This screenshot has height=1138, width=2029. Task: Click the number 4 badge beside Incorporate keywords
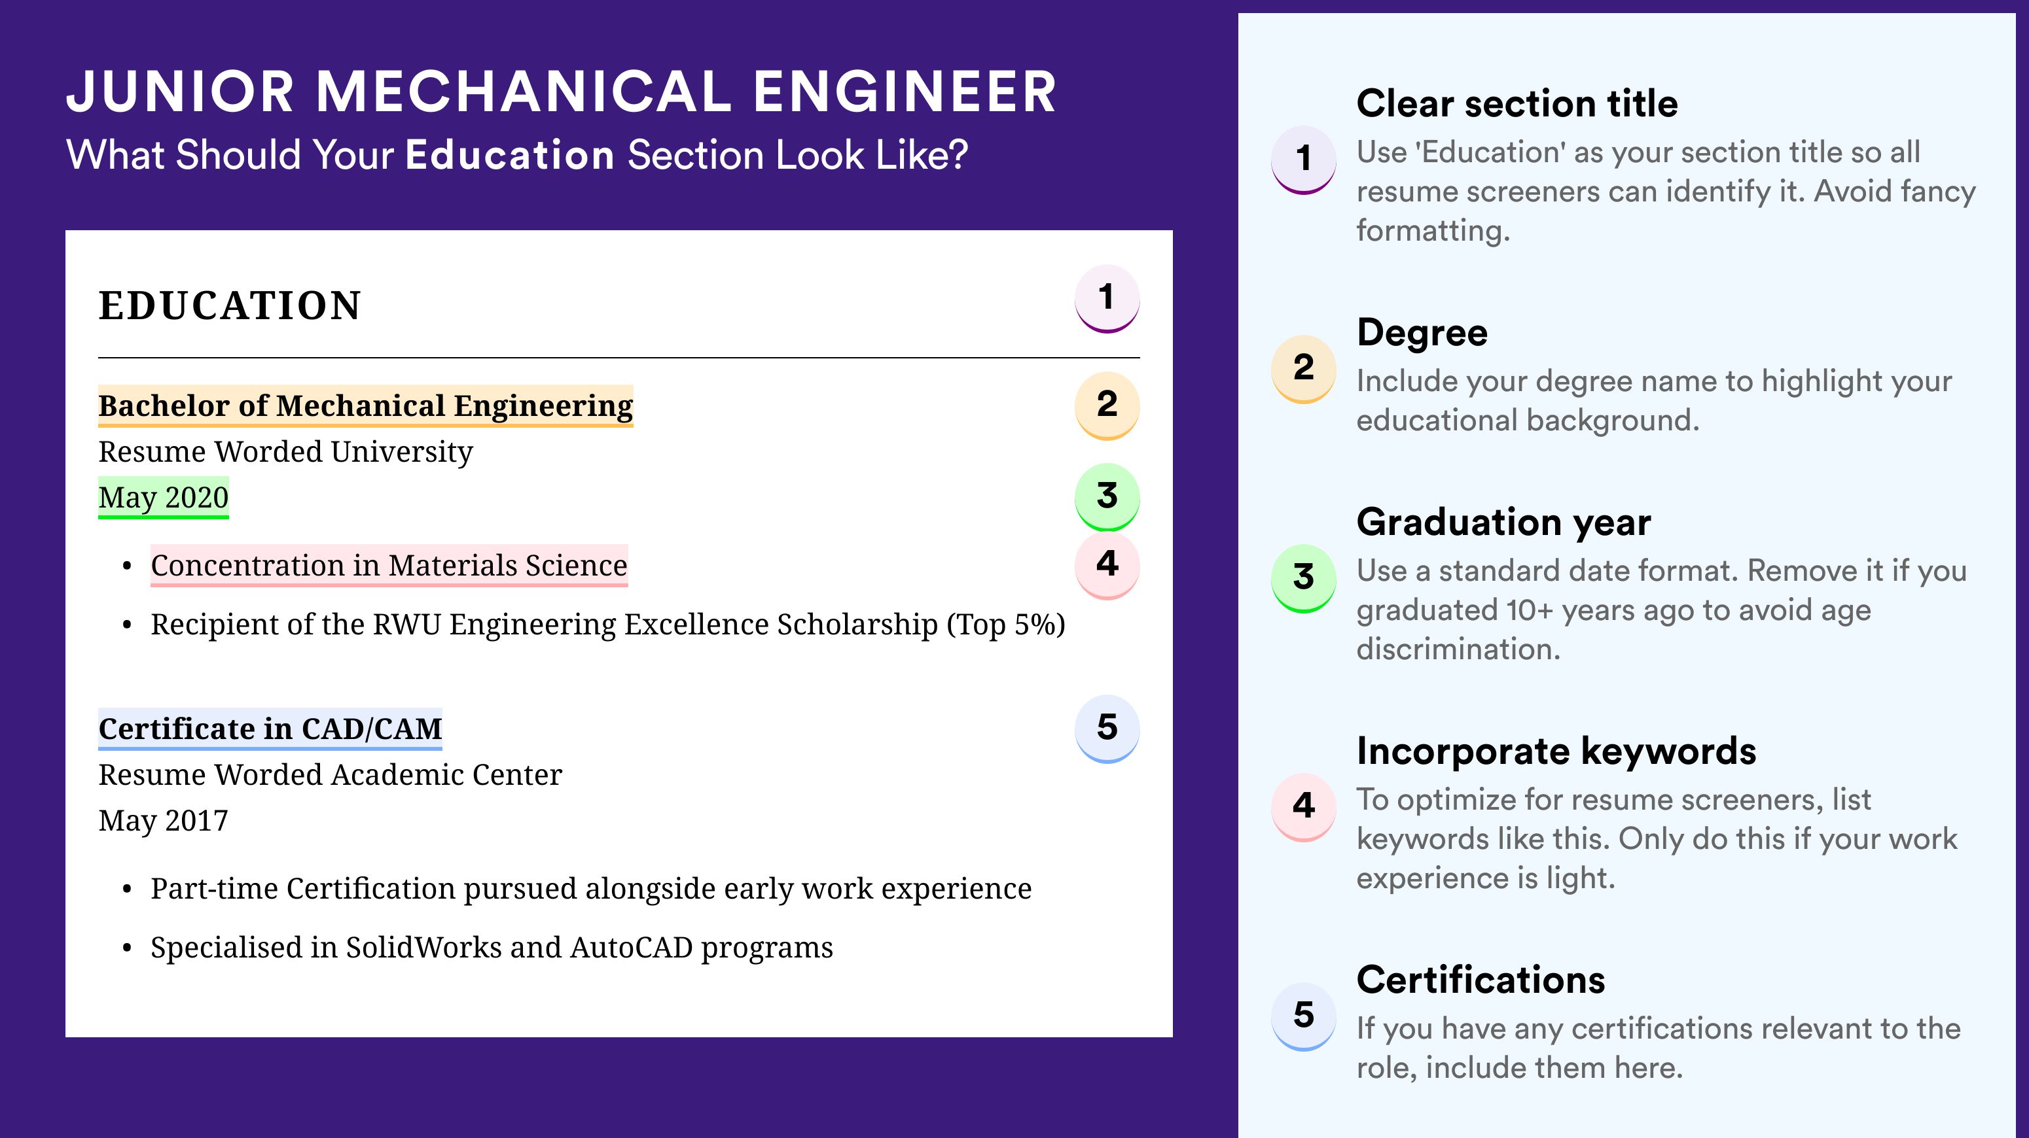point(1304,806)
